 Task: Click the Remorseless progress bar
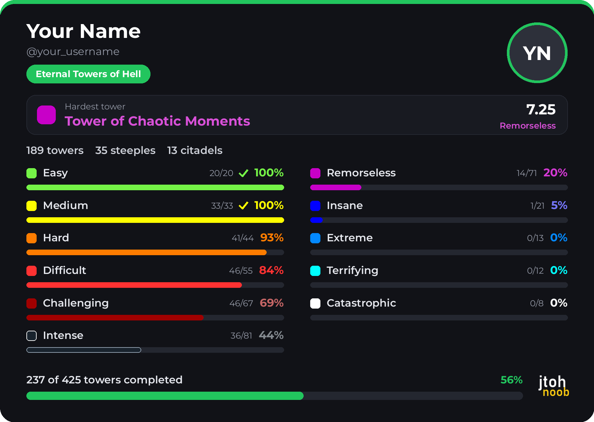(439, 187)
